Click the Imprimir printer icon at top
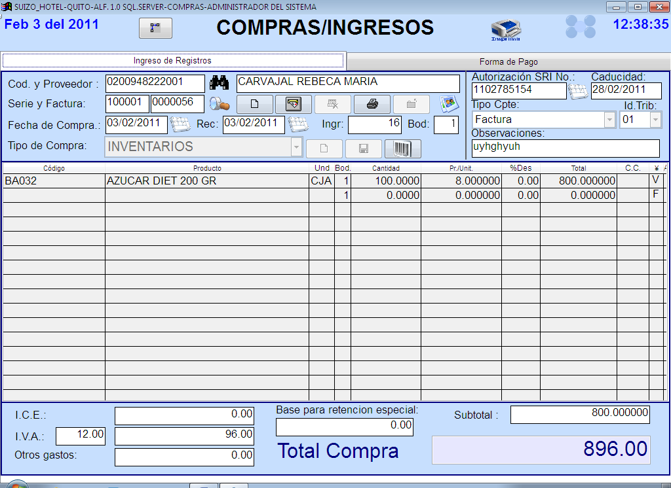Viewport: 671px width, 488px height. coord(506,30)
